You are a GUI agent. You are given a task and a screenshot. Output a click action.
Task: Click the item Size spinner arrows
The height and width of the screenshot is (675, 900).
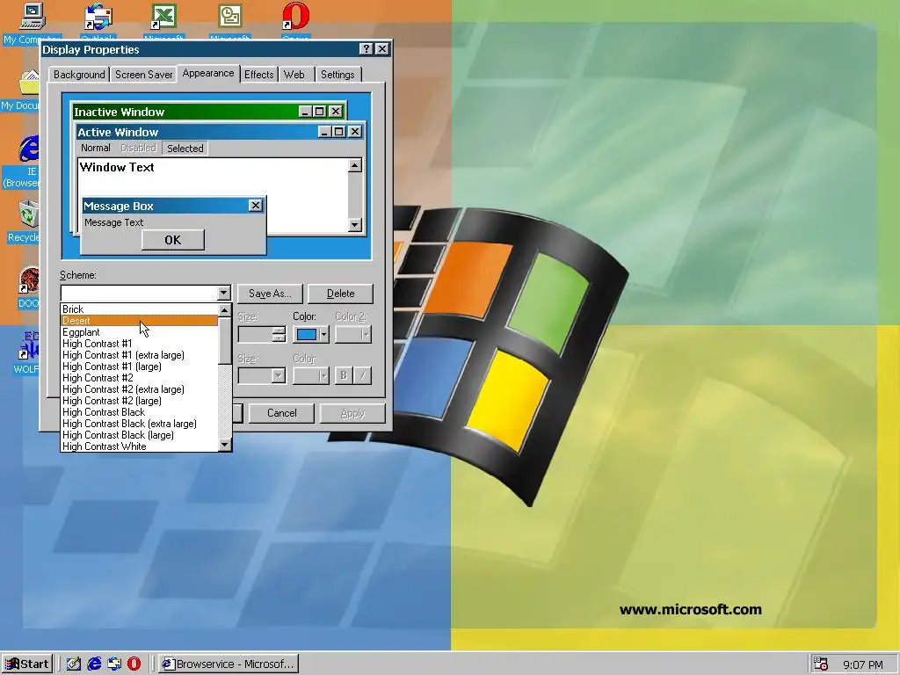tap(279, 334)
